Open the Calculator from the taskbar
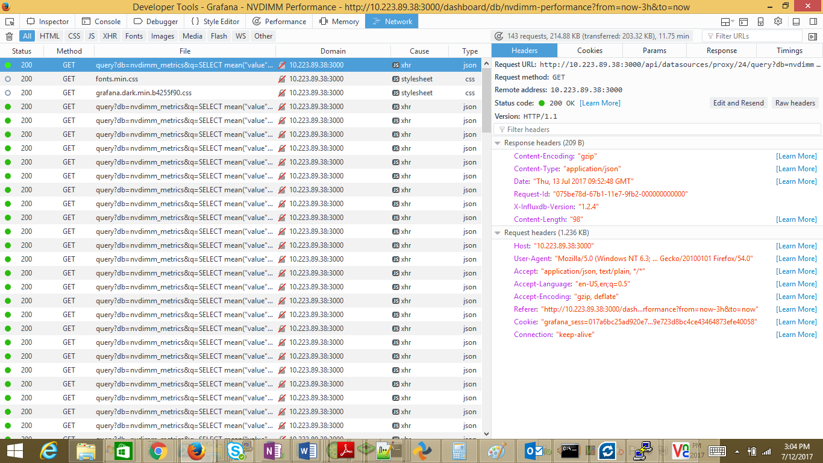Screen dimensions: 823x463 point(460,450)
